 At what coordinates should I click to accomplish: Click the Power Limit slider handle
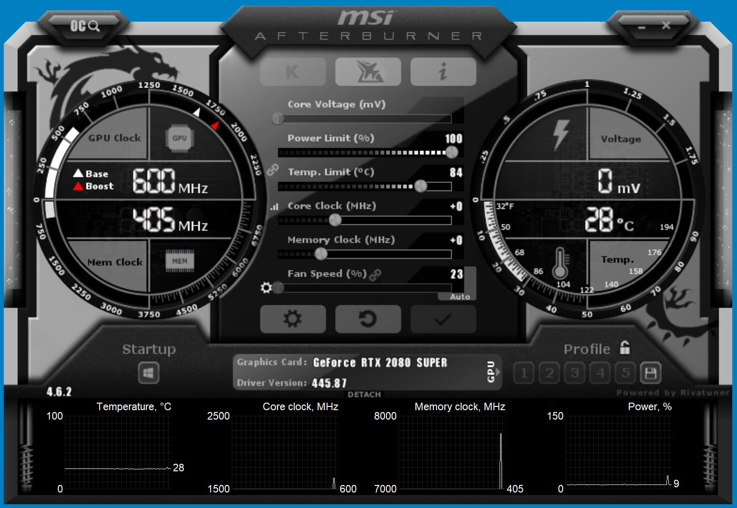click(x=451, y=152)
